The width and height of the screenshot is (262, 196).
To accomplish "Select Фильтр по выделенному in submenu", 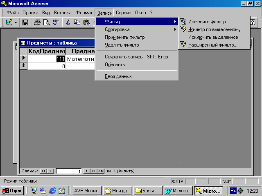I will (215, 29).
